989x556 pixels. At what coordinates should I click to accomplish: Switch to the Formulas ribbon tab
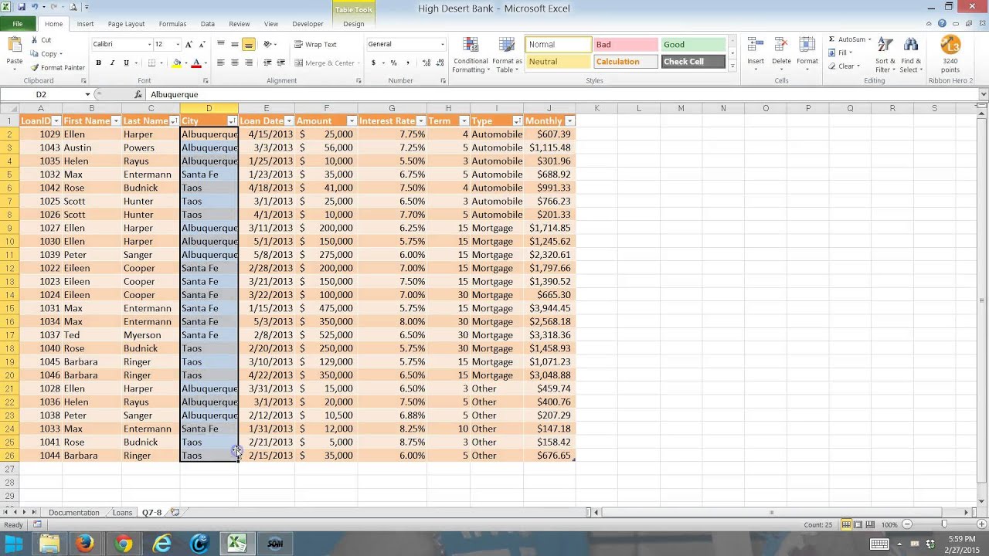point(172,24)
